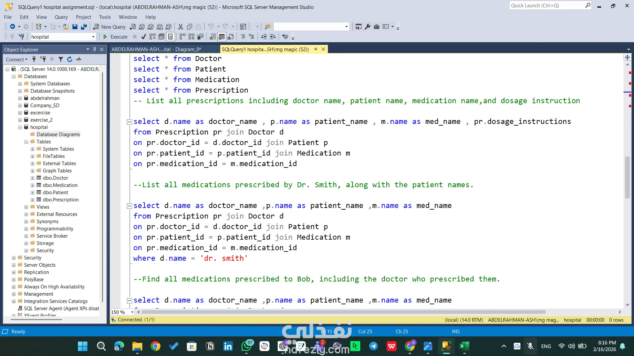Click the Refresh icon in Object Explorer

70,59
